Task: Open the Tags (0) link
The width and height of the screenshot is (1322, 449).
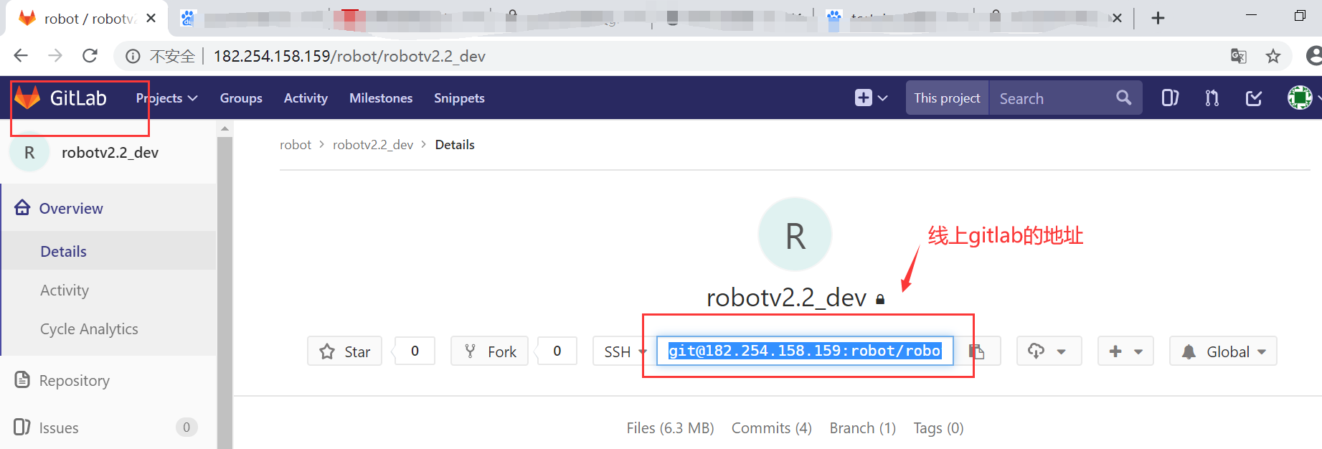Action: click(938, 428)
